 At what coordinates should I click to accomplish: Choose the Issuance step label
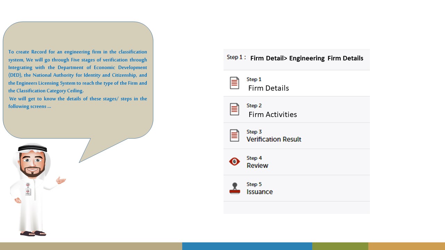point(259,192)
